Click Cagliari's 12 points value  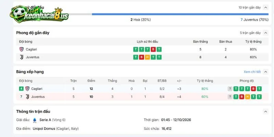pyautogui.click(x=91, y=89)
